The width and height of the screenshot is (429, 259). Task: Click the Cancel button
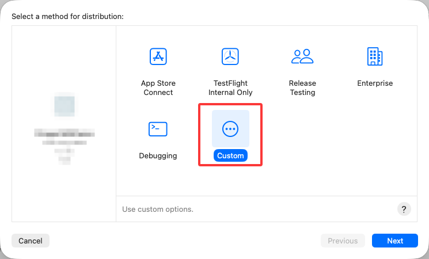coord(31,241)
